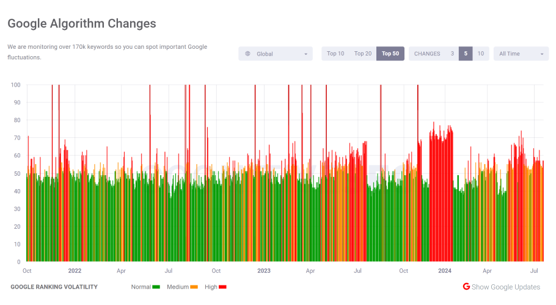The image size is (556, 305).
Task: Click the red High color swatch
Action: [x=222, y=287]
